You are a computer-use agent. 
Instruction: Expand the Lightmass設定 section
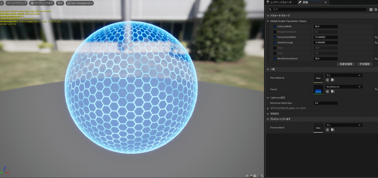[x=268, y=98]
